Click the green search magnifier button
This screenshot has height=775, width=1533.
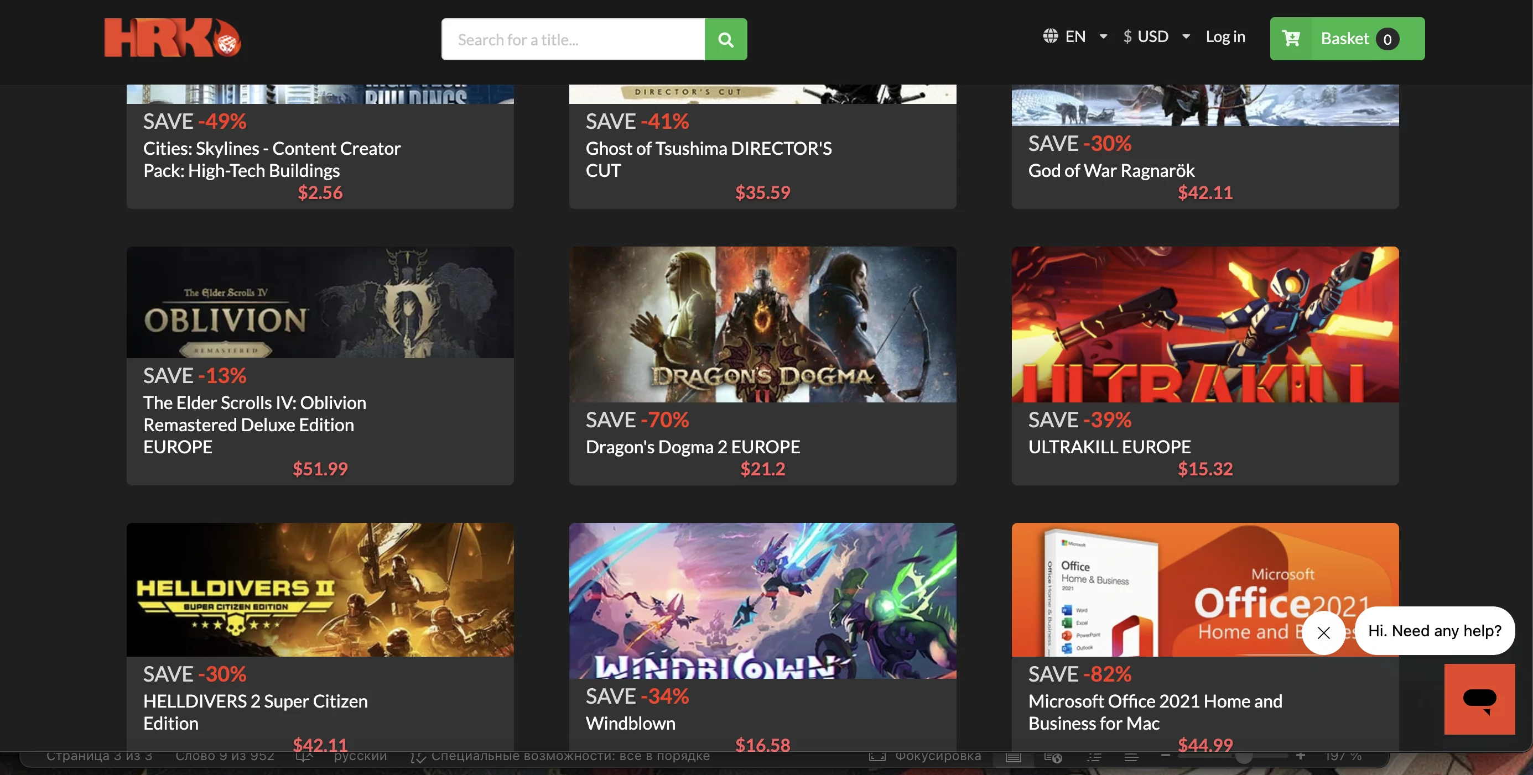[x=725, y=39]
